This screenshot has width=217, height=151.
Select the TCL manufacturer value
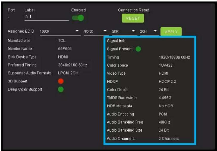coord(62,41)
